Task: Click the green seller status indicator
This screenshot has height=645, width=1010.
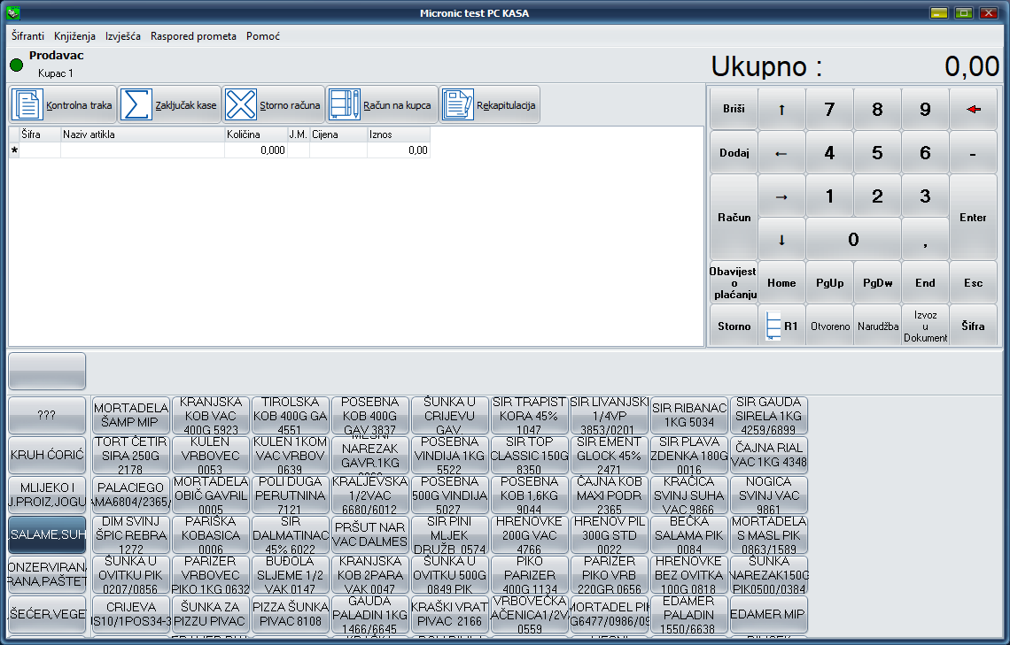Action: [16, 65]
